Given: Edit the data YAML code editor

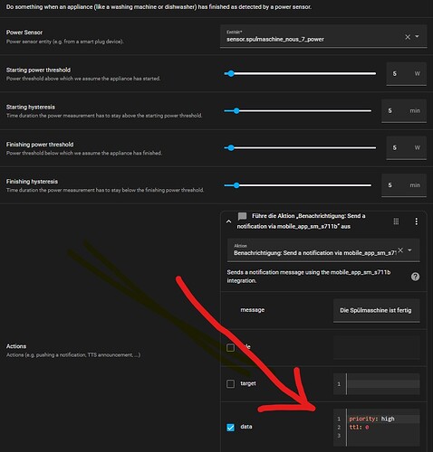Looking at the screenshot, I should [x=377, y=428].
